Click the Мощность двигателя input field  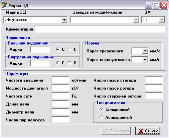point(61,88)
